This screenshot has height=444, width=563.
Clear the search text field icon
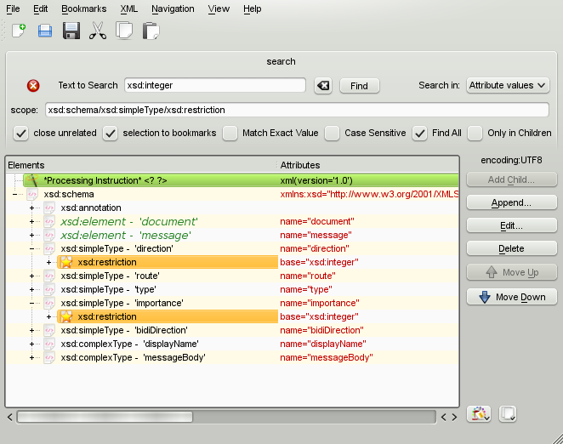(x=323, y=86)
